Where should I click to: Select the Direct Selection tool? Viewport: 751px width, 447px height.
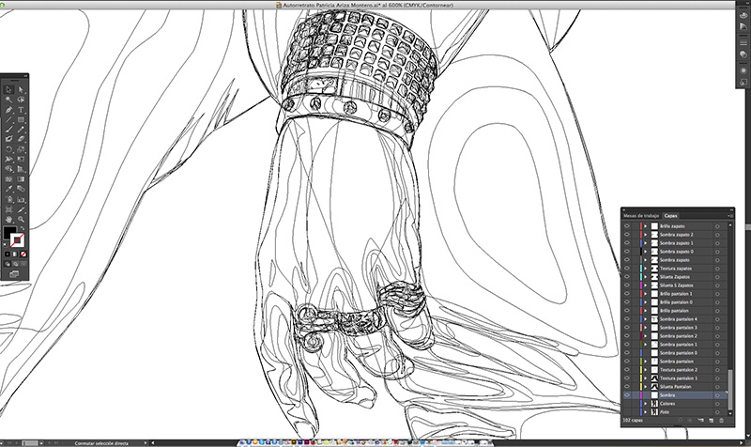point(22,88)
